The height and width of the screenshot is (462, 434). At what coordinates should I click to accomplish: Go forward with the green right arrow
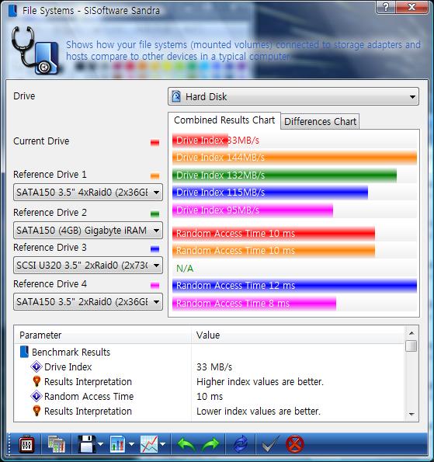click(x=210, y=445)
